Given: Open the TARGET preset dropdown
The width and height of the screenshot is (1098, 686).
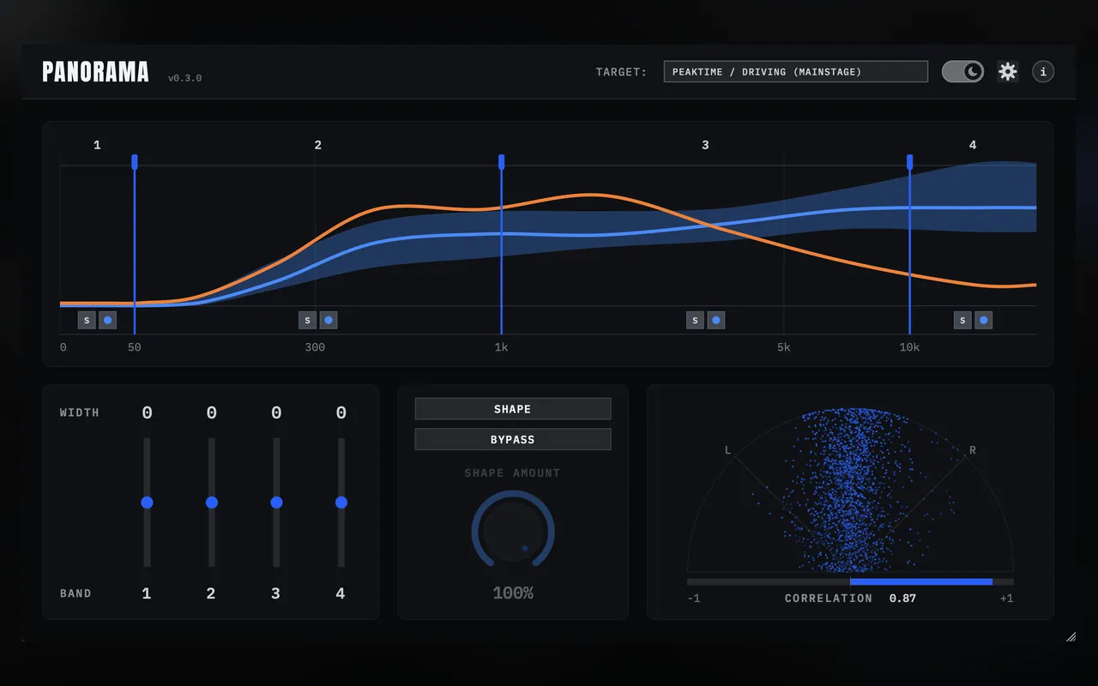Looking at the screenshot, I should [x=796, y=71].
